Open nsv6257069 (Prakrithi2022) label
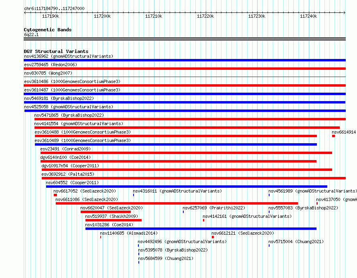 [x=214, y=208]
